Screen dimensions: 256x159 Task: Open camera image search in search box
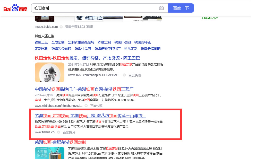pyautogui.click(x=161, y=8)
